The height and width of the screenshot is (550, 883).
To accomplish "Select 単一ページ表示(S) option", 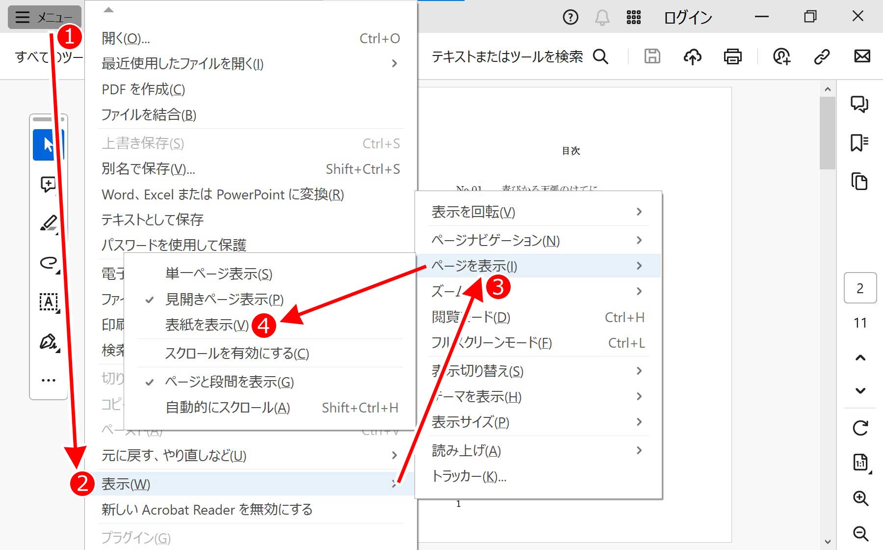I will [270, 274].
